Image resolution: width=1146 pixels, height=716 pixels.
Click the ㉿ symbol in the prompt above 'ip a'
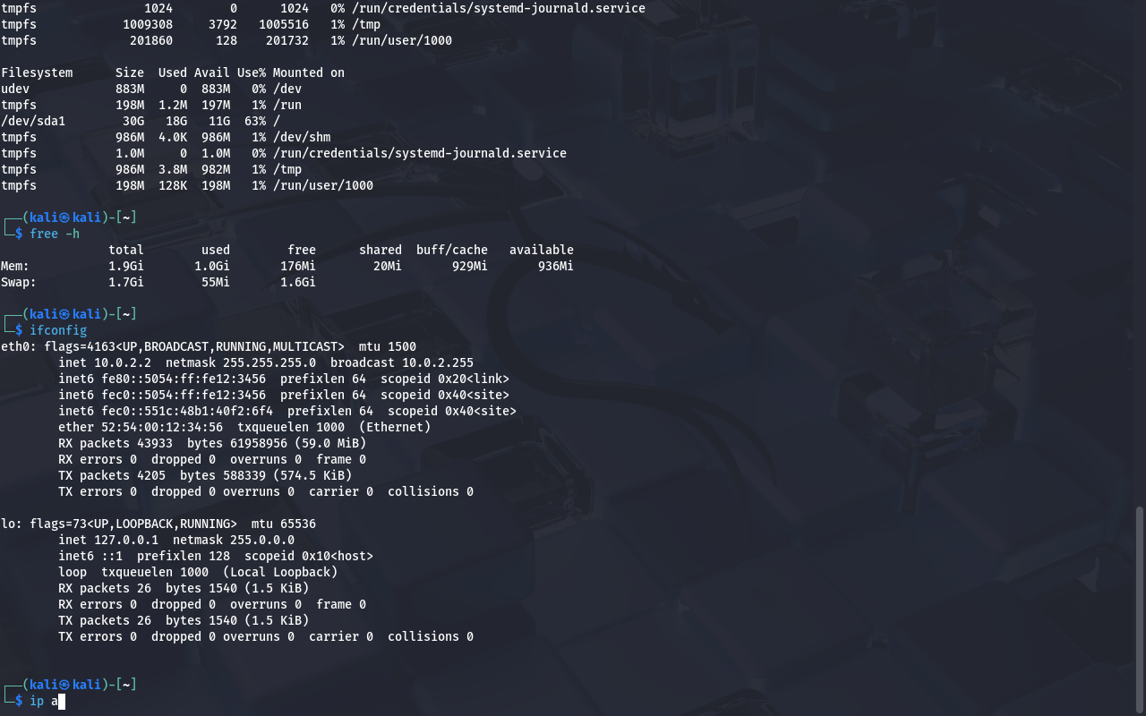pos(64,685)
